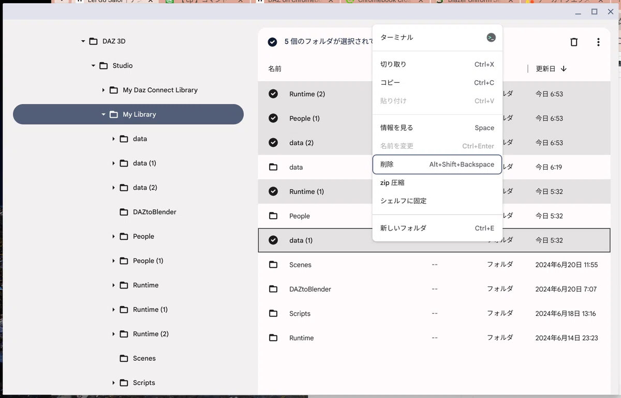621x398 pixels.
Task: Expand the data (2) folder in tree
Action: point(113,188)
